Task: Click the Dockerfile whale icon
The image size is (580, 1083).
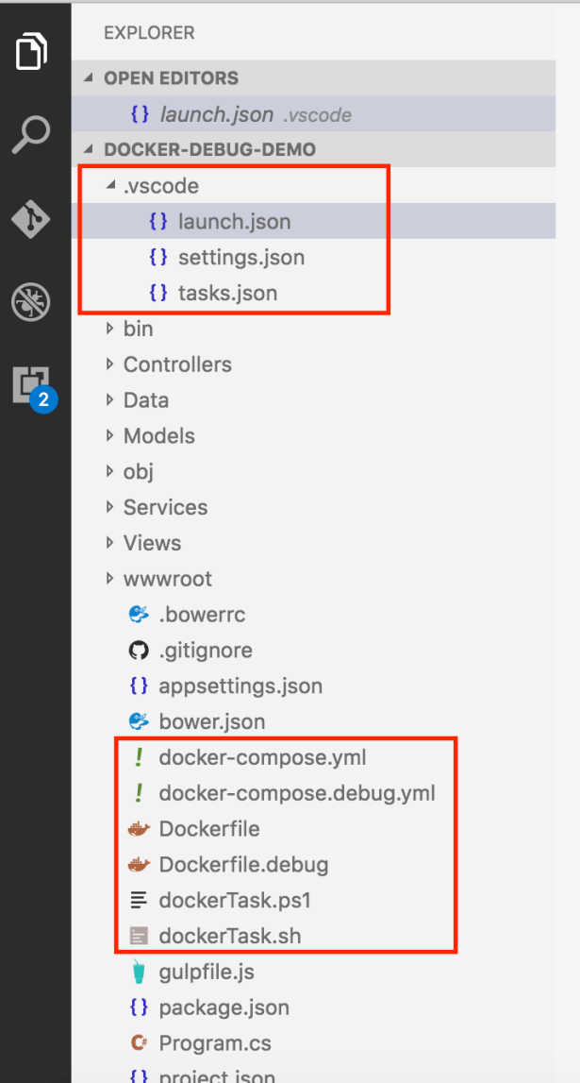Action: point(139,829)
